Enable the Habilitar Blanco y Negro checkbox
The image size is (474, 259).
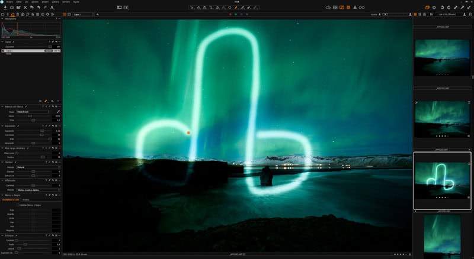(x=18, y=205)
